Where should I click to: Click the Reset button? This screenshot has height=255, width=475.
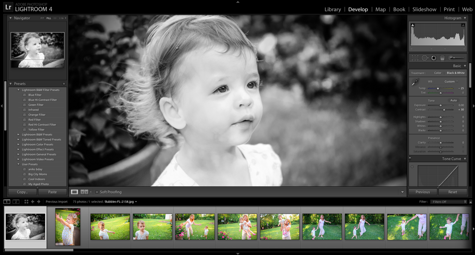pos(453,192)
